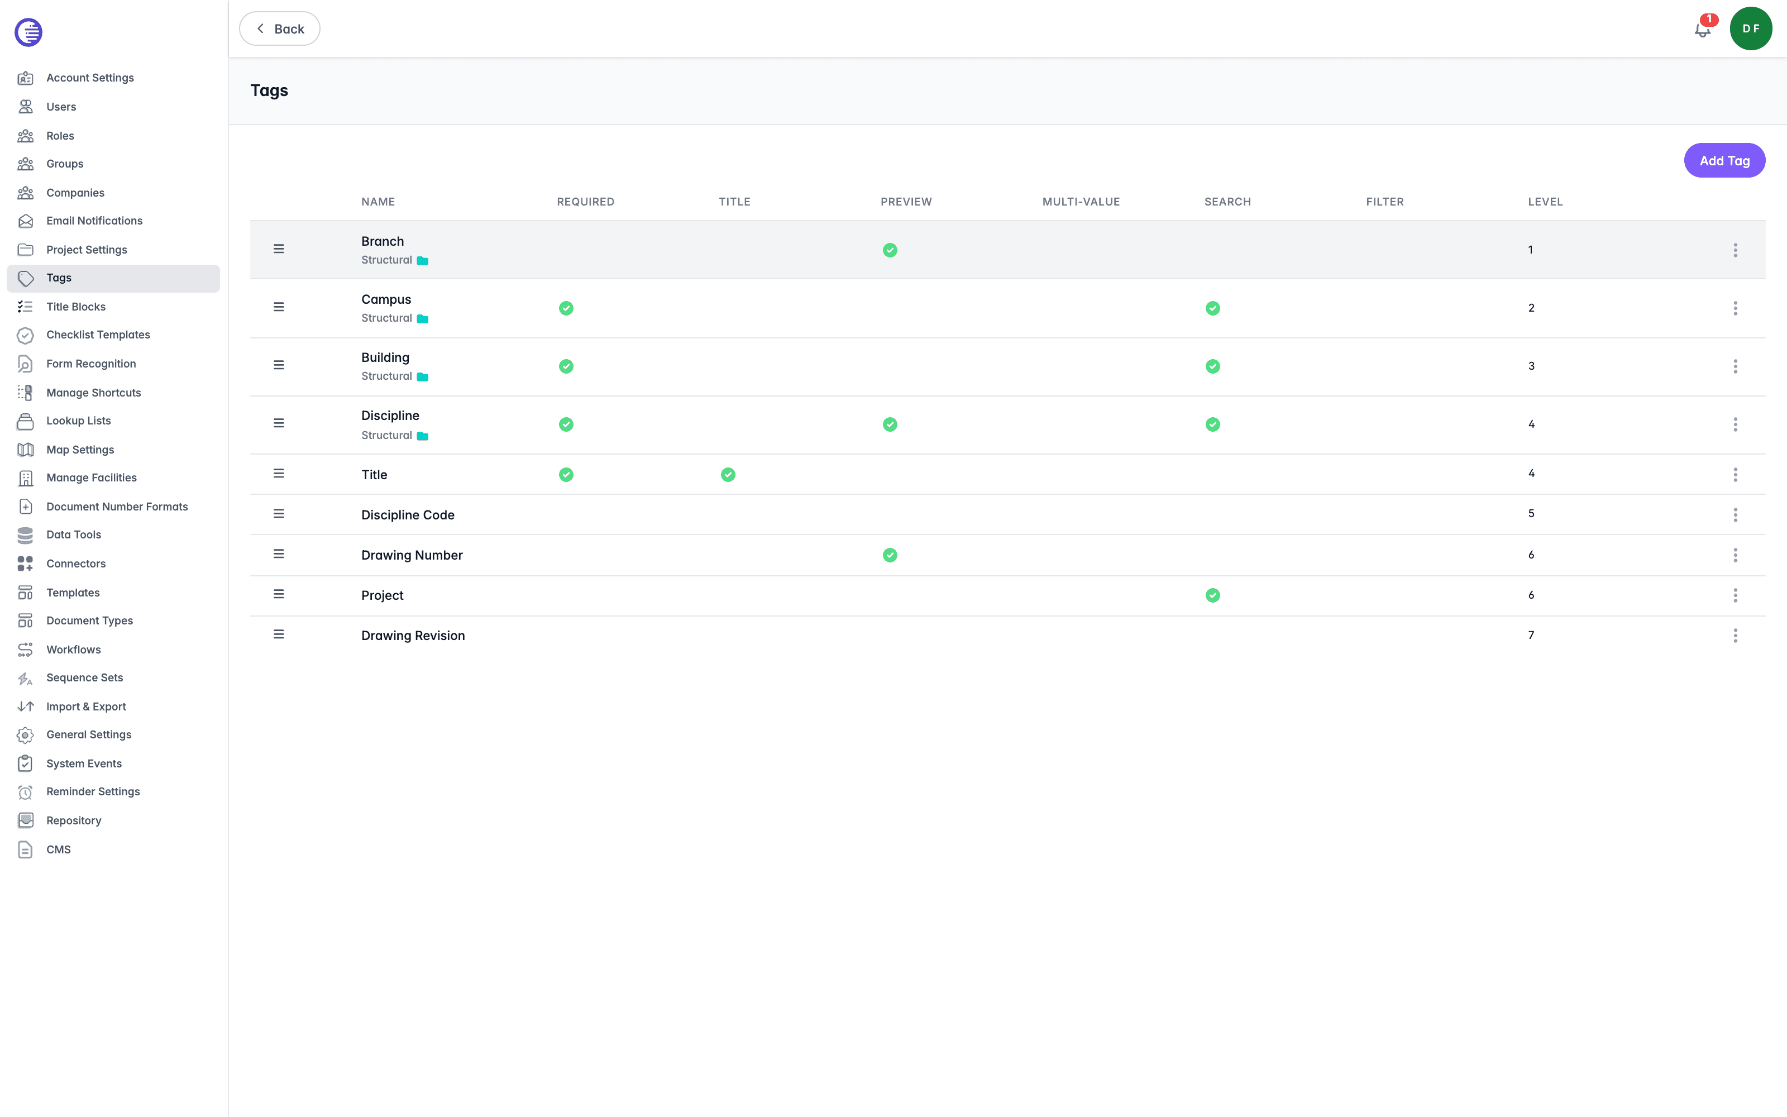This screenshot has width=1787, height=1117.
Task: Click the Discipline Code tag name
Action: [x=408, y=515]
